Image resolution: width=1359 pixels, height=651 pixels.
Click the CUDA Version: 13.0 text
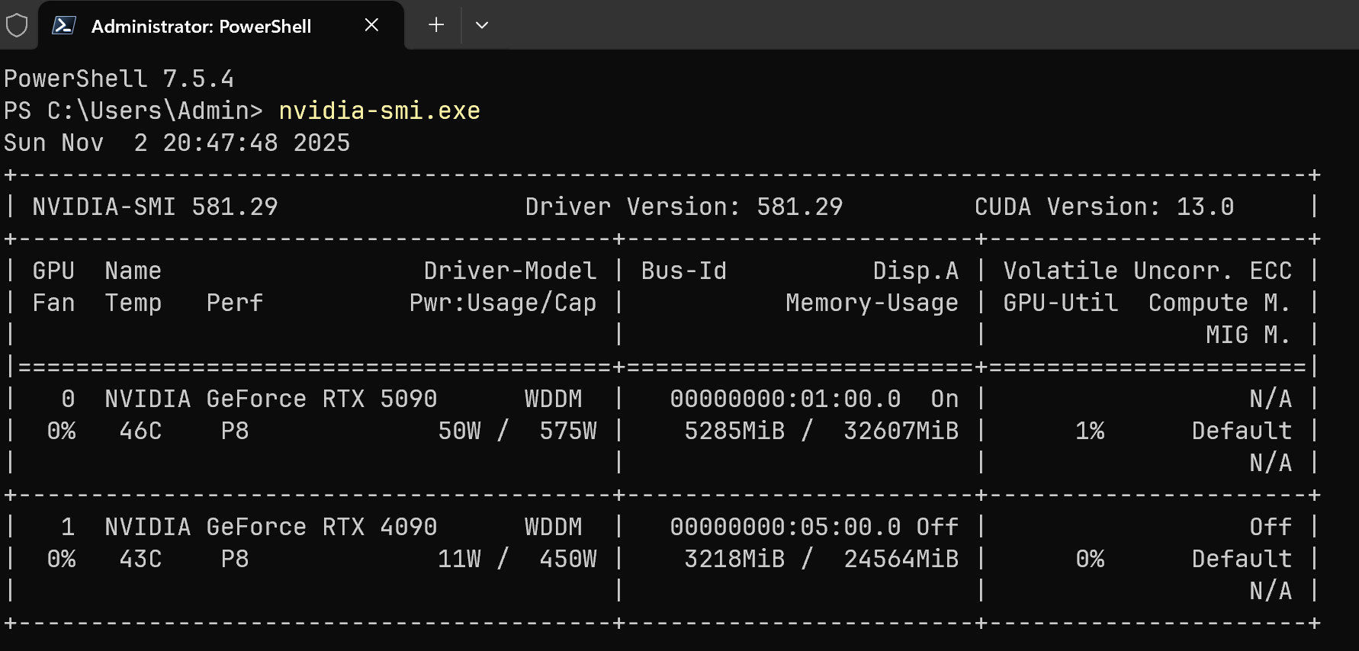(x=1104, y=207)
